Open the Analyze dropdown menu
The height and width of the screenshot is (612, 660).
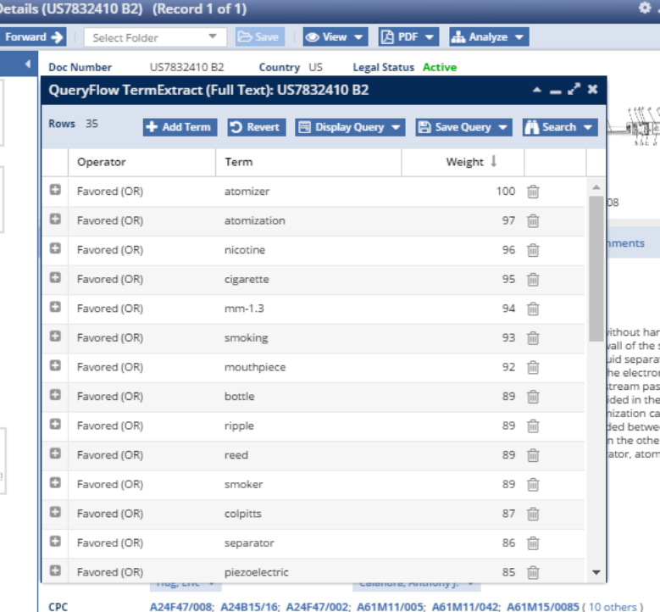click(489, 37)
